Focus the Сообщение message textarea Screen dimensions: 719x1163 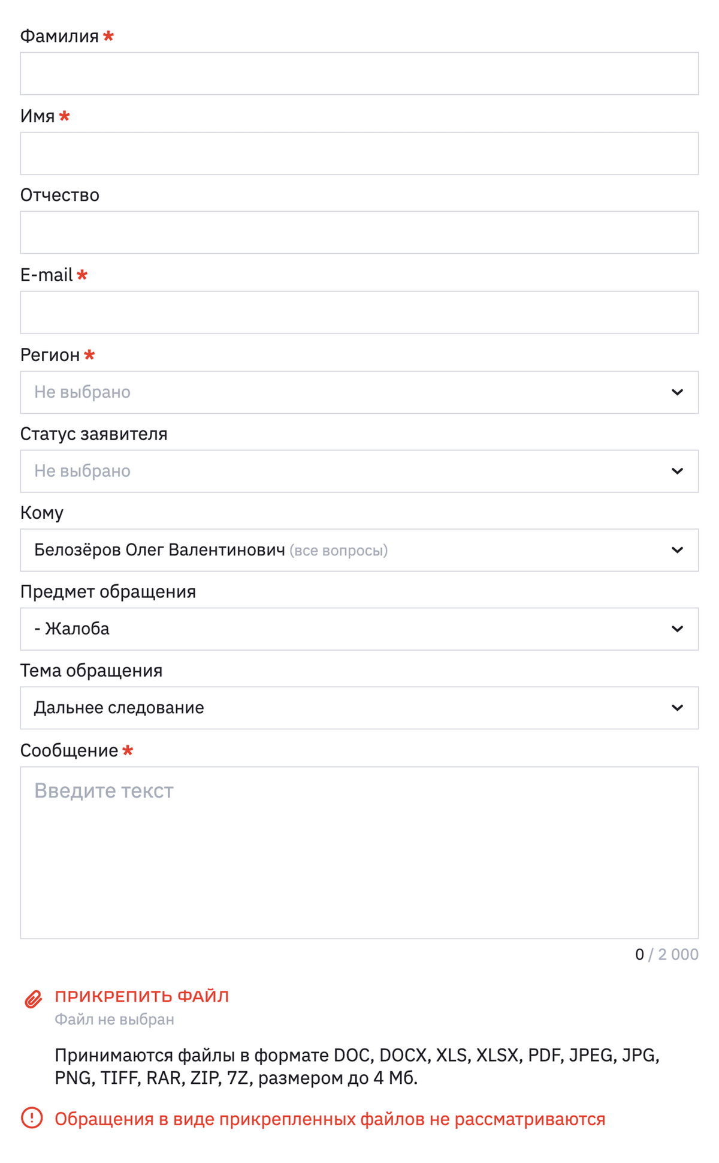pos(359,852)
